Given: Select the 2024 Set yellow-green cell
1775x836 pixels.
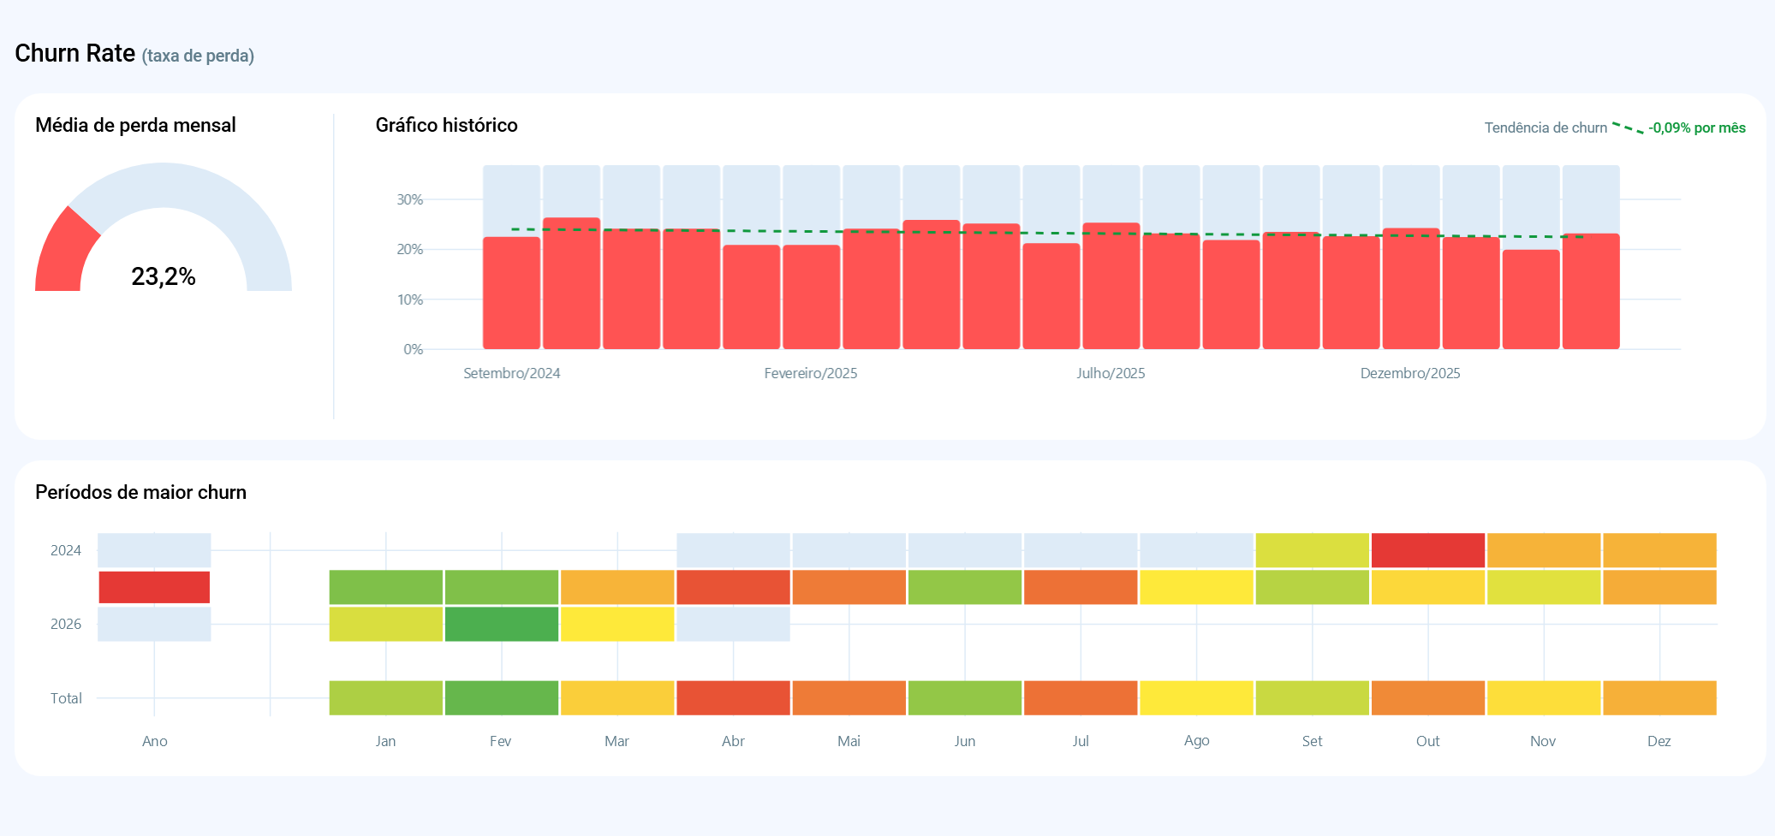Looking at the screenshot, I should 1312,550.
